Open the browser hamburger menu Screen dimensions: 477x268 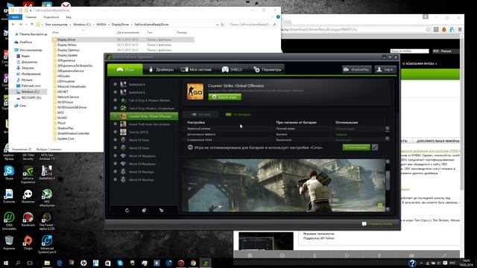[x=460, y=30]
